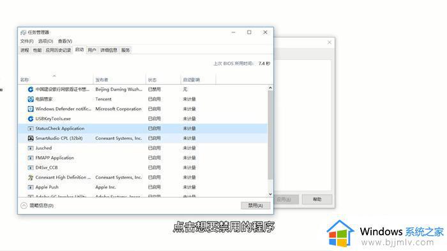Click the USBKeyTools.exe icon

point(31,118)
